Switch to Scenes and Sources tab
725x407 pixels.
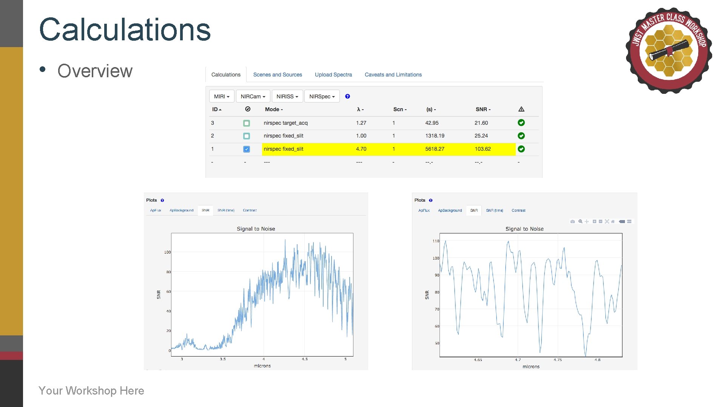coord(278,75)
